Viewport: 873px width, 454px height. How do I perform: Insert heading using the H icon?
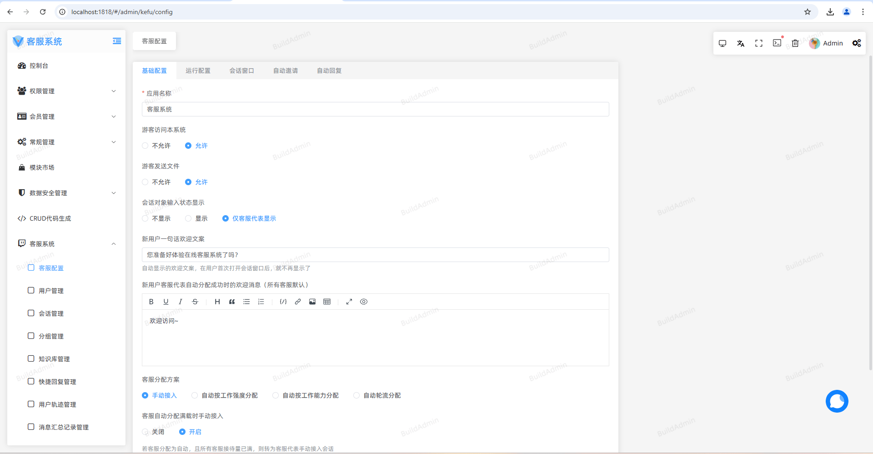[x=217, y=302]
